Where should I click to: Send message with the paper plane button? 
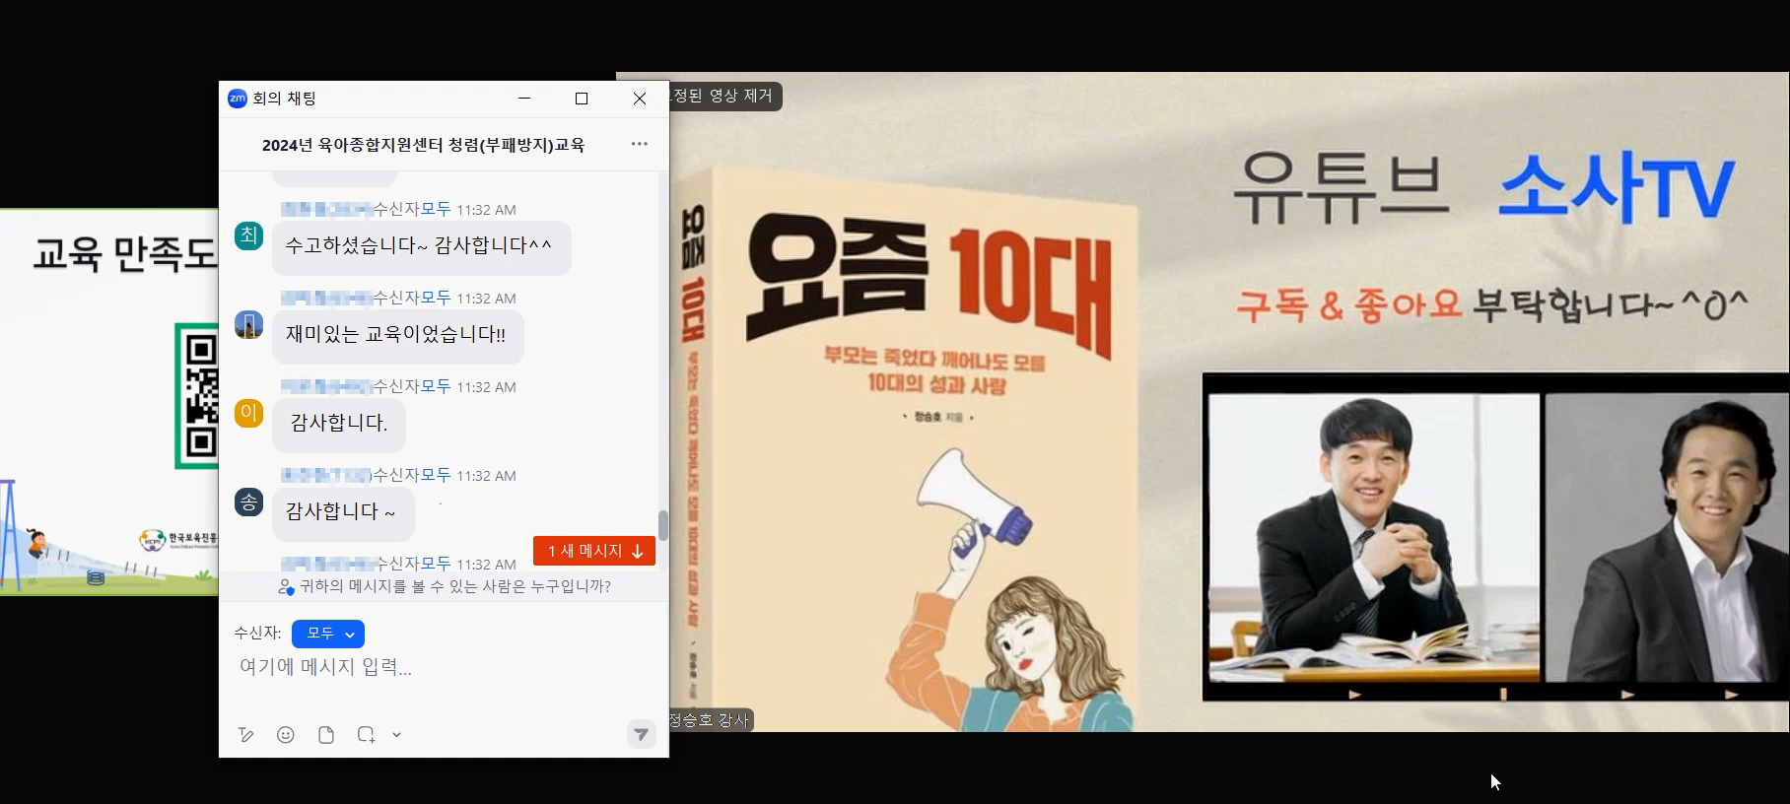point(641,734)
